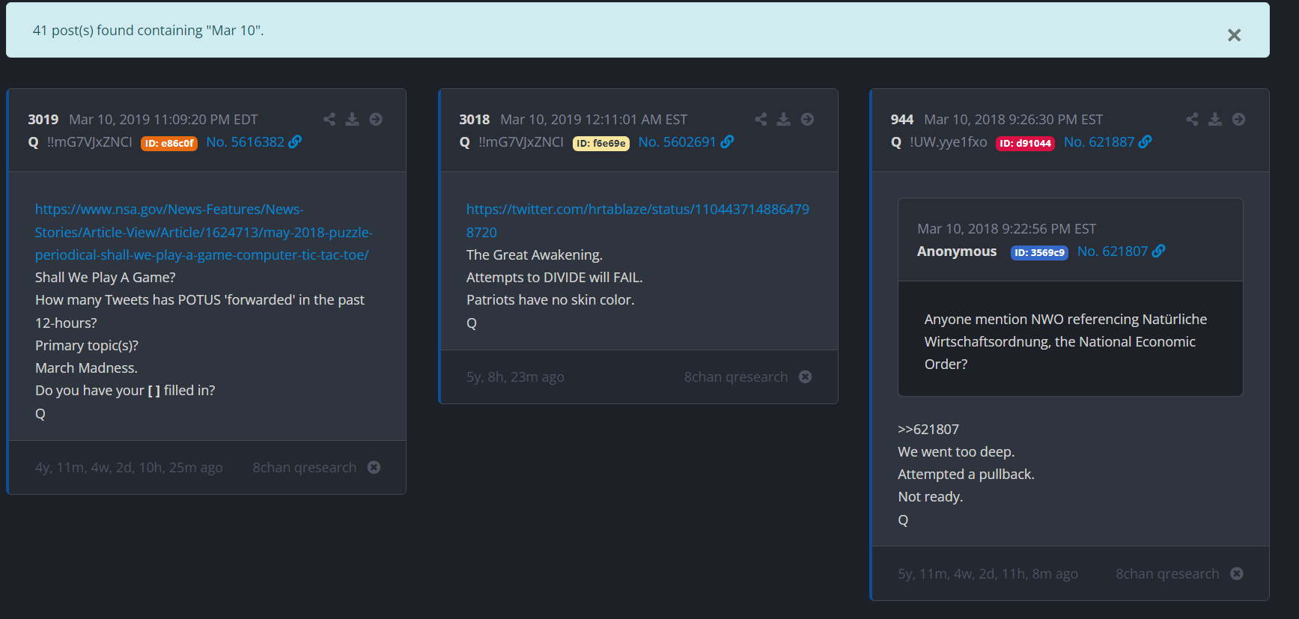Filter by ID f6e69e badge

[601, 143]
